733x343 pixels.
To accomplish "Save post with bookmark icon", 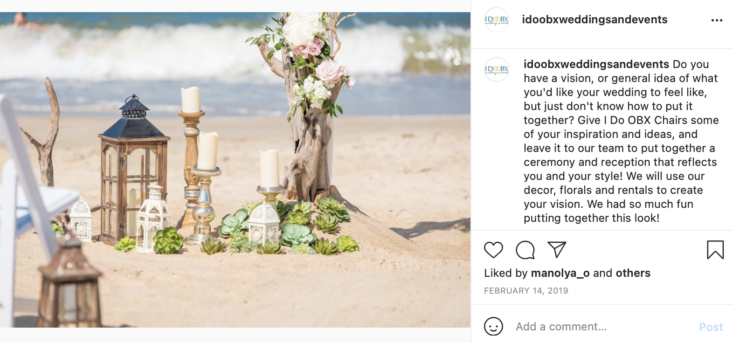I will coord(715,250).
